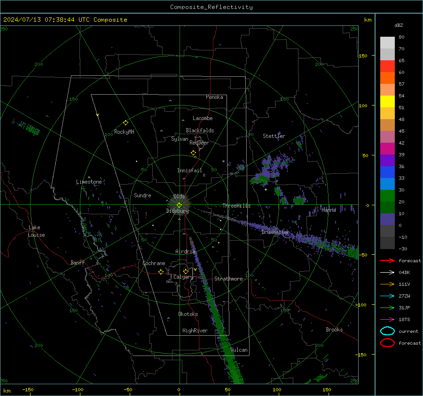Viewport: 423px width, 396px height.
Task: Click the Composite_Reflectivity title text
Action: (x=211, y=7)
